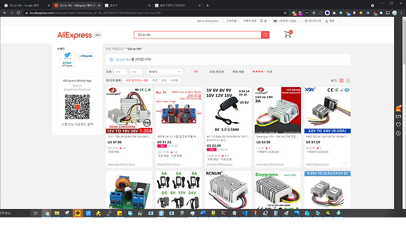This screenshot has height=233, width=406.
Task: Expand the Sell on AliExpress menu
Action: tap(208, 21)
